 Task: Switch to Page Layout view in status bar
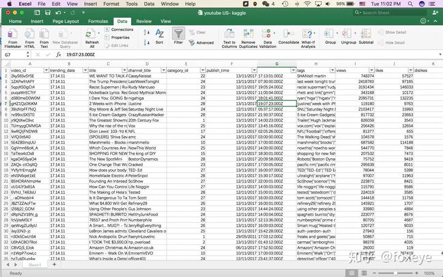click(364, 273)
